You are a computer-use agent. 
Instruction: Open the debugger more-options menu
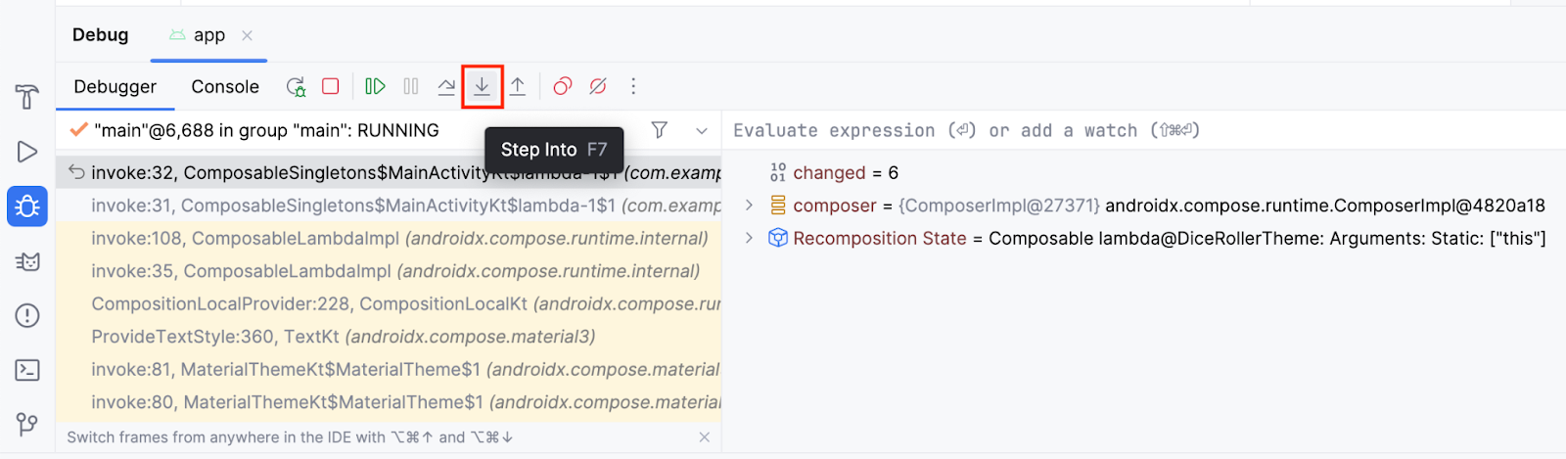pyautogui.click(x=633, y=86)
